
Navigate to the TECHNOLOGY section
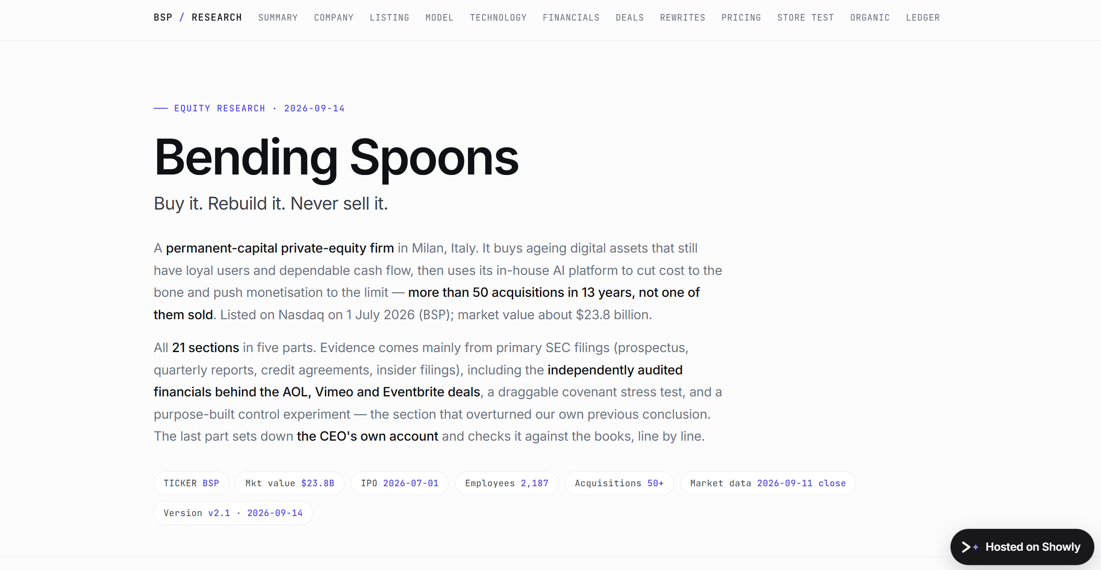tap(498, 18)
